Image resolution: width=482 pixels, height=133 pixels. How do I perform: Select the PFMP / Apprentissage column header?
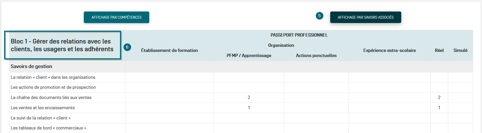249,56
